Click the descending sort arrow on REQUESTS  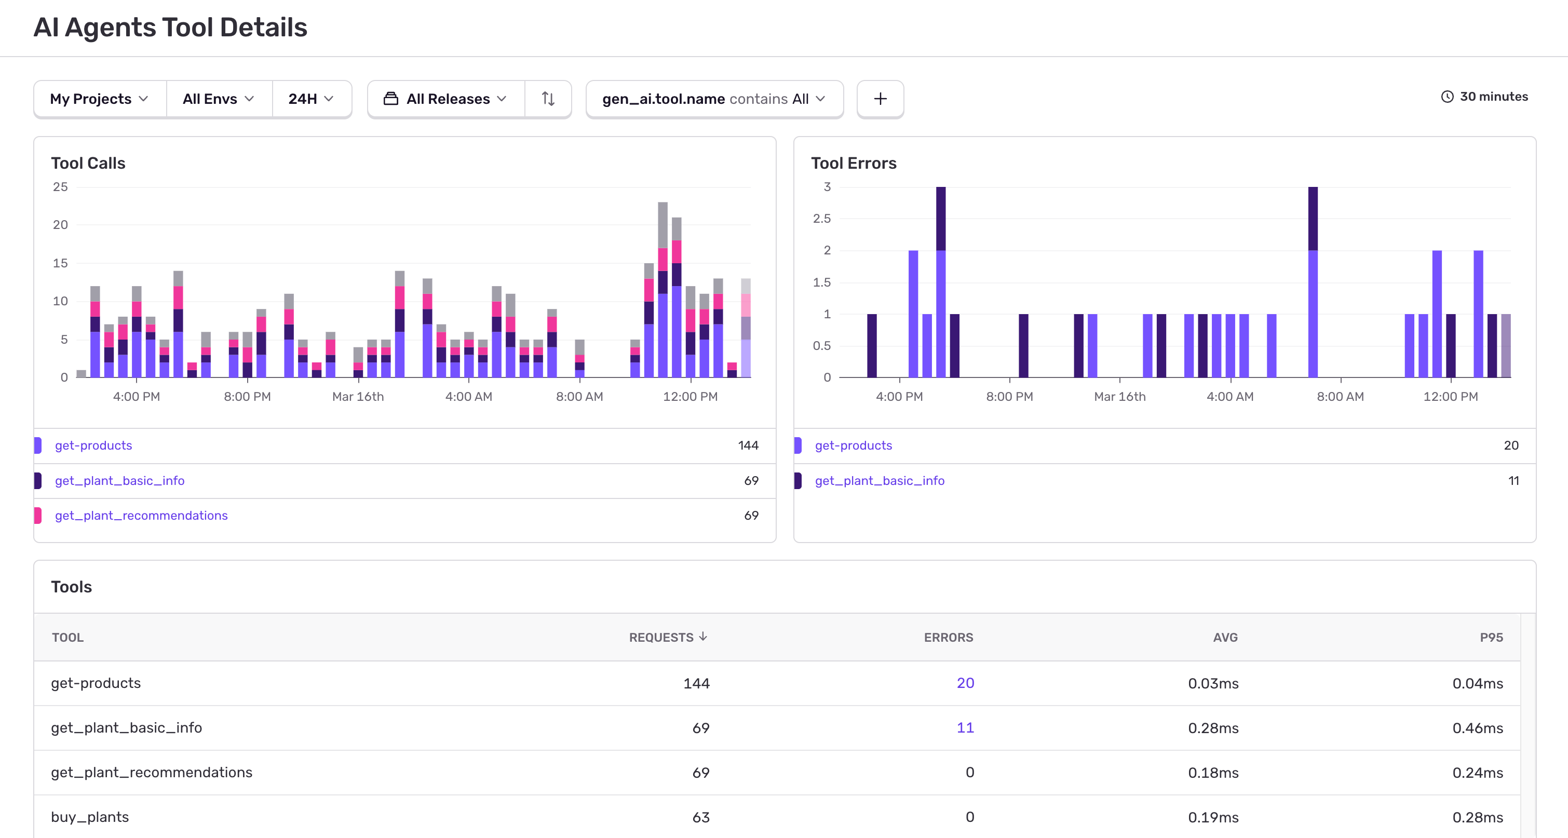coord(704,637)
